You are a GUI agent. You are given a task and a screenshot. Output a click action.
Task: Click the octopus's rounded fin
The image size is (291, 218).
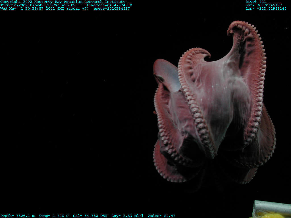coord(166,73)
